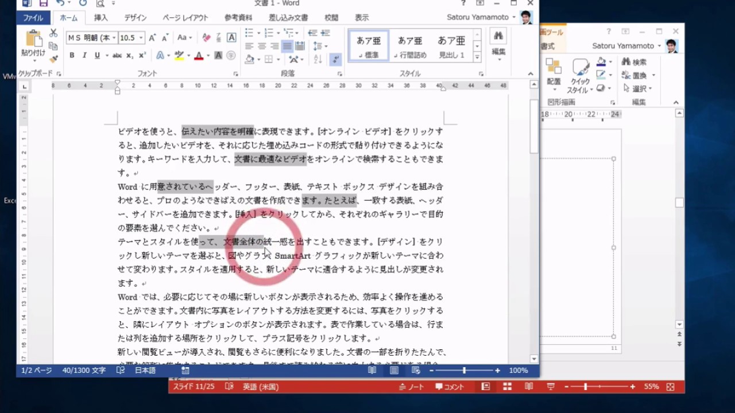Click the 検索 button in PowerPoint ribbon
This screenshot has height=413, width=735.
click(635, 62)
